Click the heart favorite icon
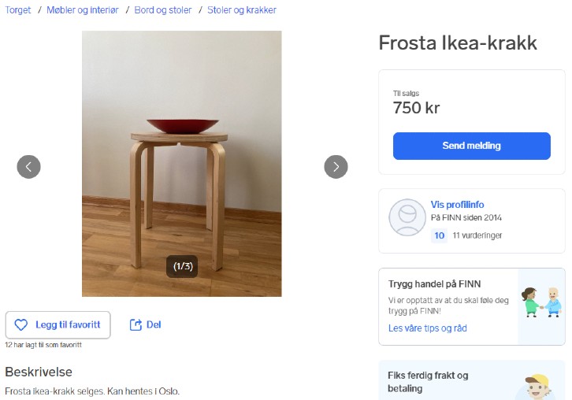 21,324
